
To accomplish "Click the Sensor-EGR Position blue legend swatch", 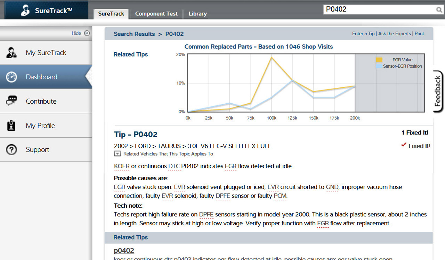I will (379, 66).
